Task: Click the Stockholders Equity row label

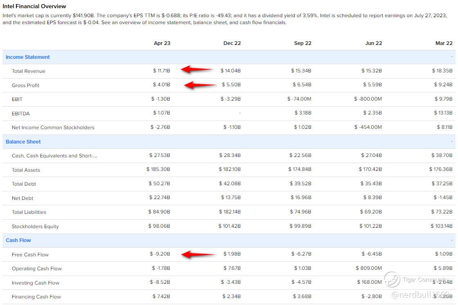Action: [x=35, y=227]
